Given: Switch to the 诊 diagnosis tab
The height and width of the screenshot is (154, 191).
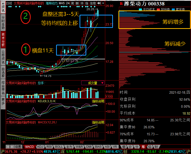Looking at the screenshot, I should (x=130, y=147).
